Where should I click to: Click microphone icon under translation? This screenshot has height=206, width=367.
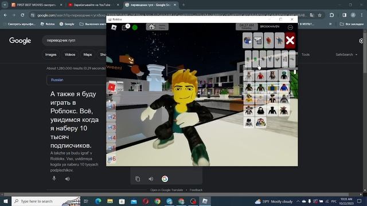click(x=54, y=179)
